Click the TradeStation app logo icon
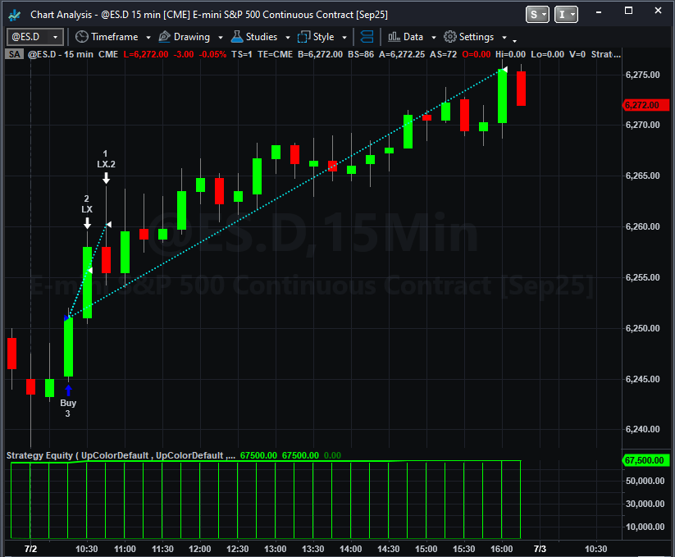The width and height of the screenshot is (675, 557). pos(14,15)
